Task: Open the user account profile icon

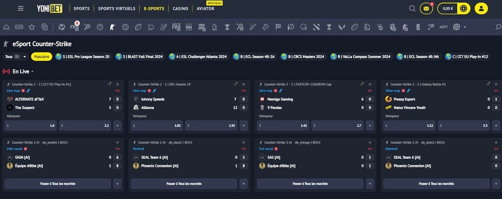Action: pyautogui.click(x=482, y=8)
